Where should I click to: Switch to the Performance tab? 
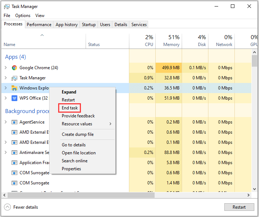39,25
